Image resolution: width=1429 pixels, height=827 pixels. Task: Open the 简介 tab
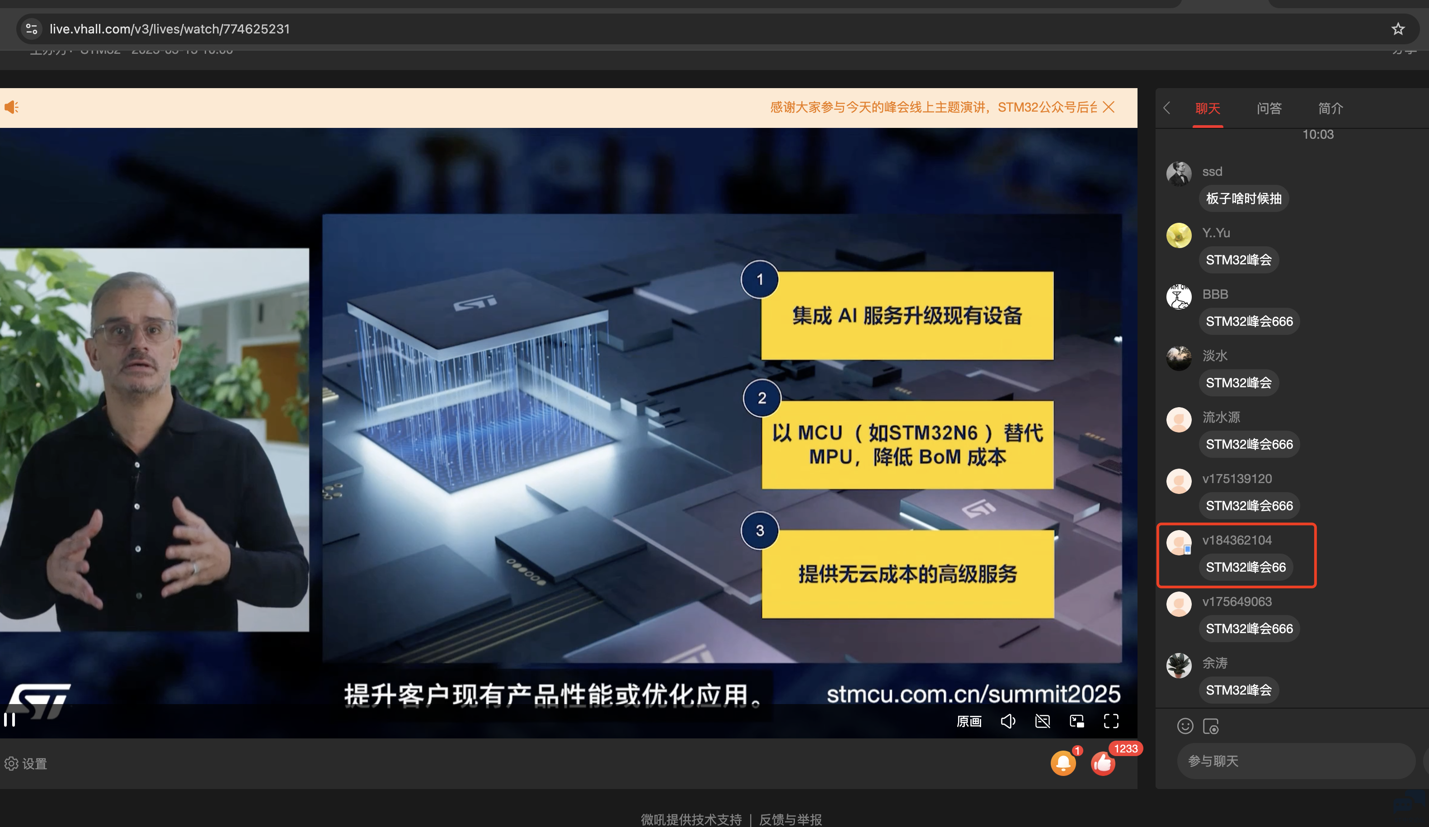[x=1330, y=108]
